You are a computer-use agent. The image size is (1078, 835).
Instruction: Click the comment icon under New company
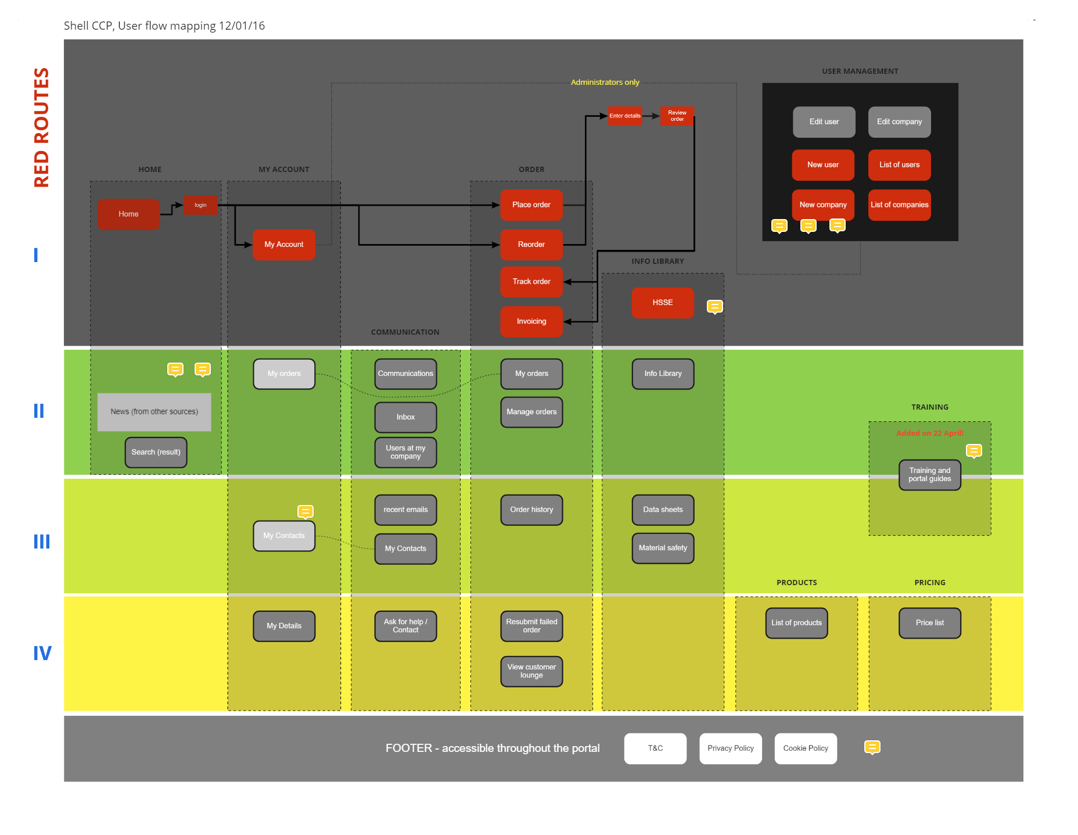tap(779, 226)
